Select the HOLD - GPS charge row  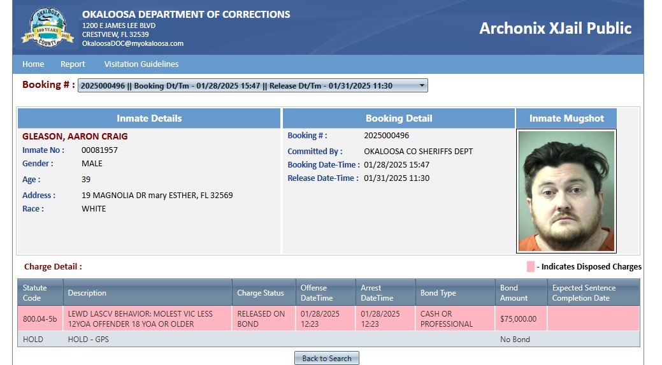(x=329, y=340)
